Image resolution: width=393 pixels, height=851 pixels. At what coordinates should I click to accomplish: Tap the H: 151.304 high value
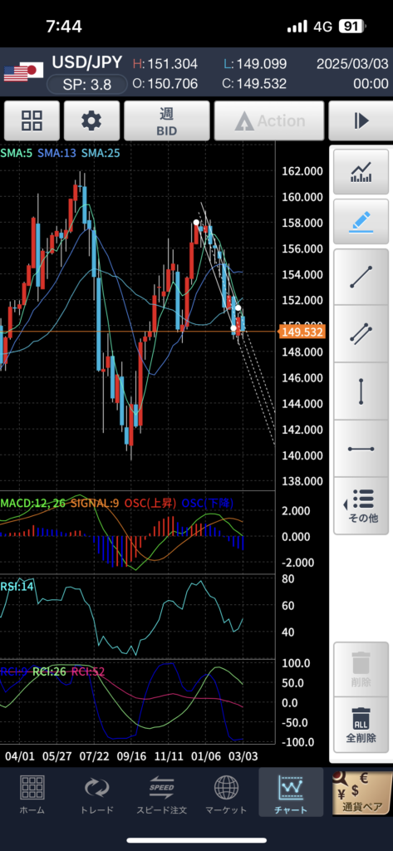[165, 64]
